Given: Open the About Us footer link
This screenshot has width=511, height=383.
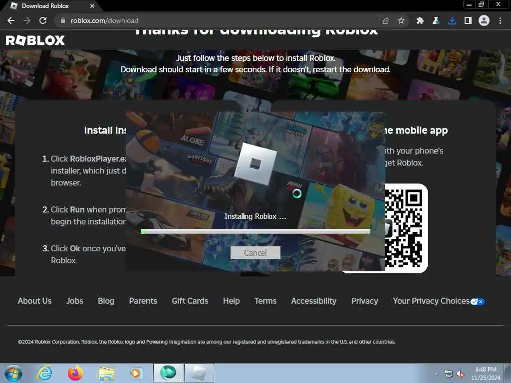Looking at the screenshot, I should click(34, 301).
